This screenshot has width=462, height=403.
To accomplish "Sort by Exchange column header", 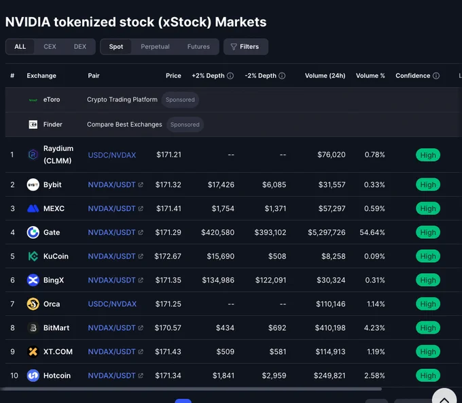I will 41,76.
